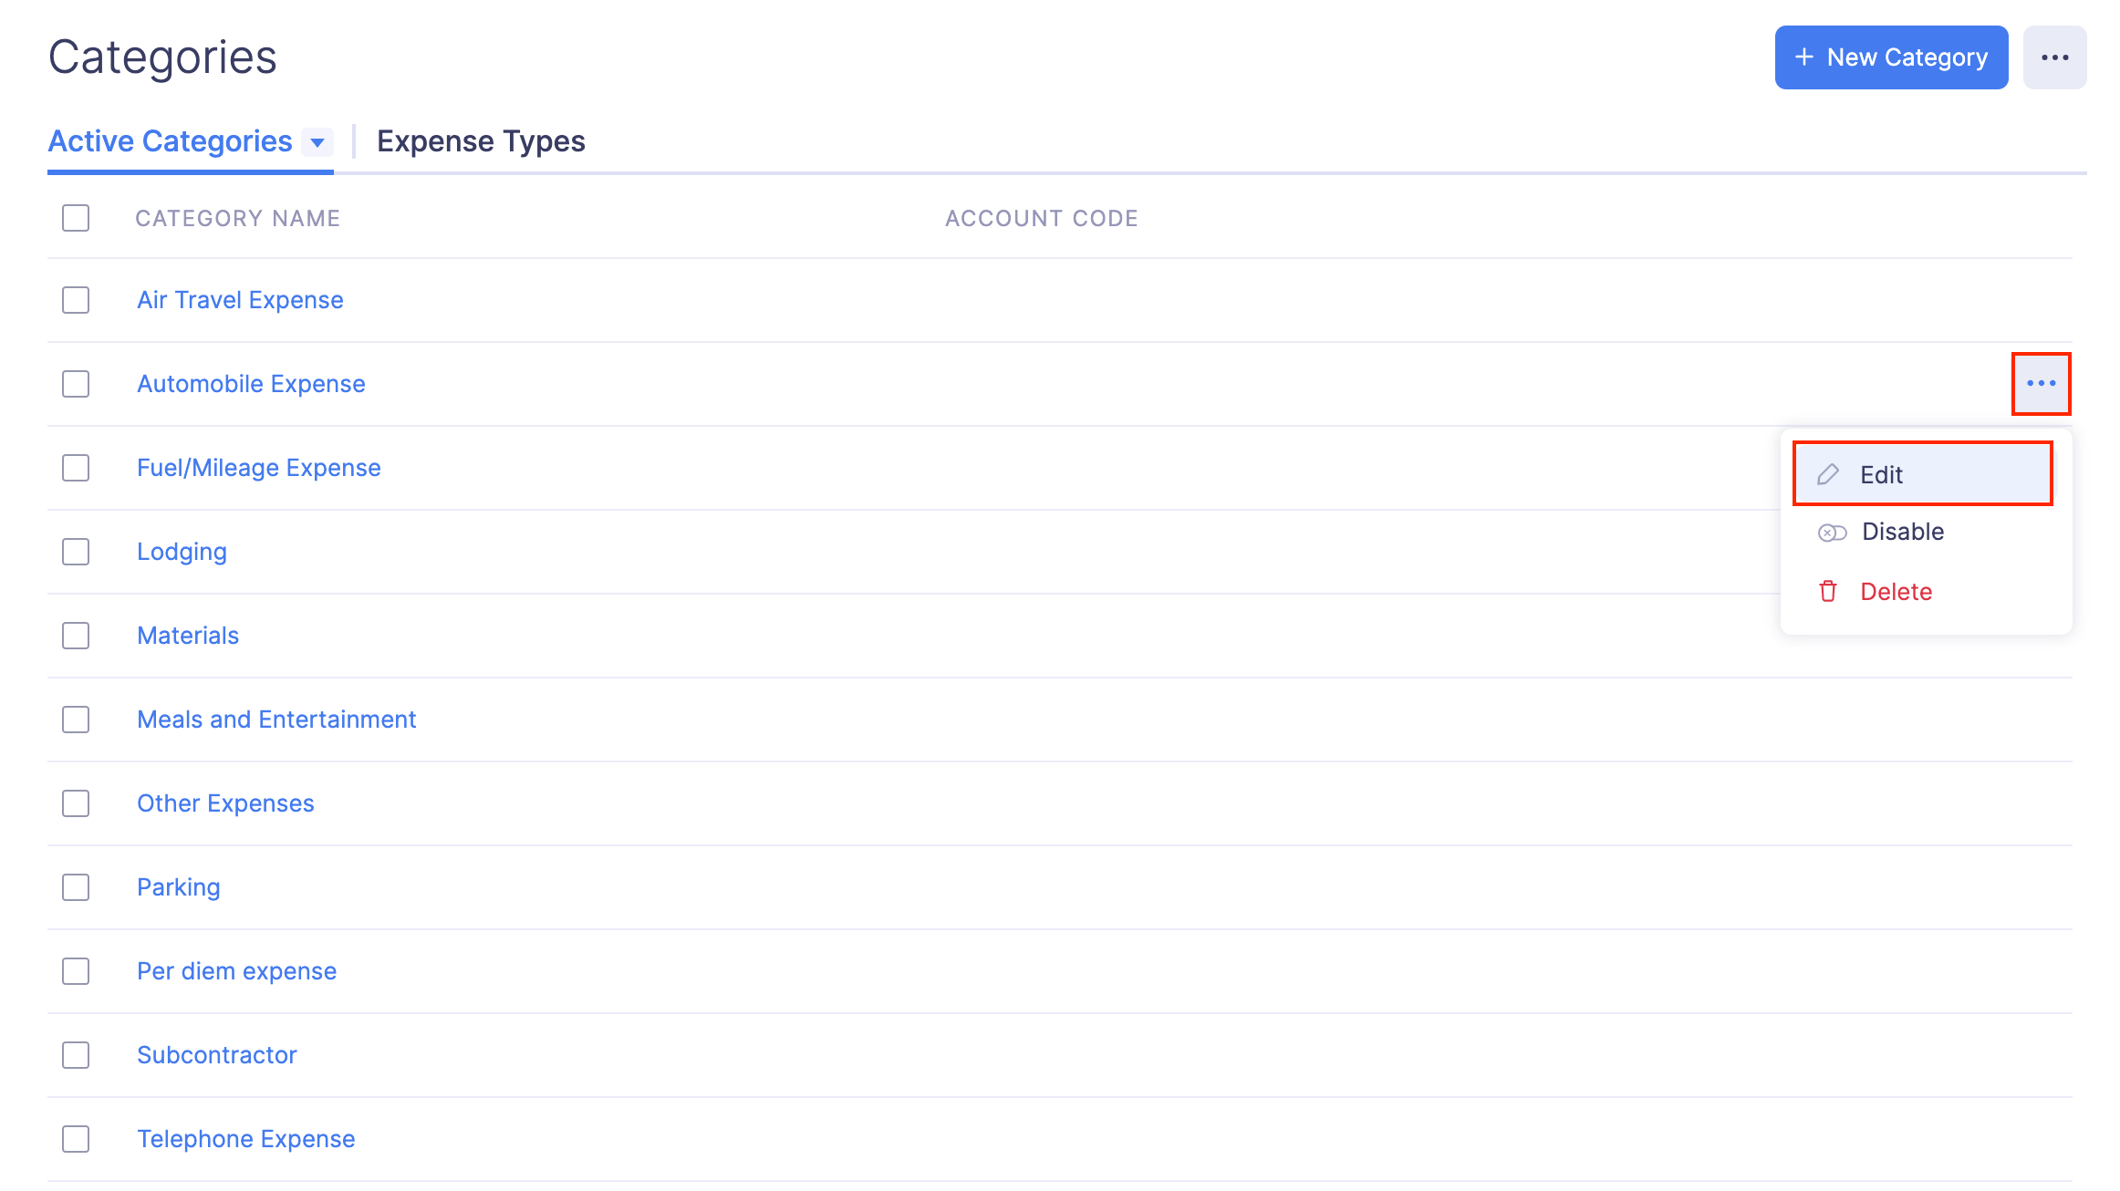Click the Account Code column header
2120x1191 pixels.
pos(1041,218)
